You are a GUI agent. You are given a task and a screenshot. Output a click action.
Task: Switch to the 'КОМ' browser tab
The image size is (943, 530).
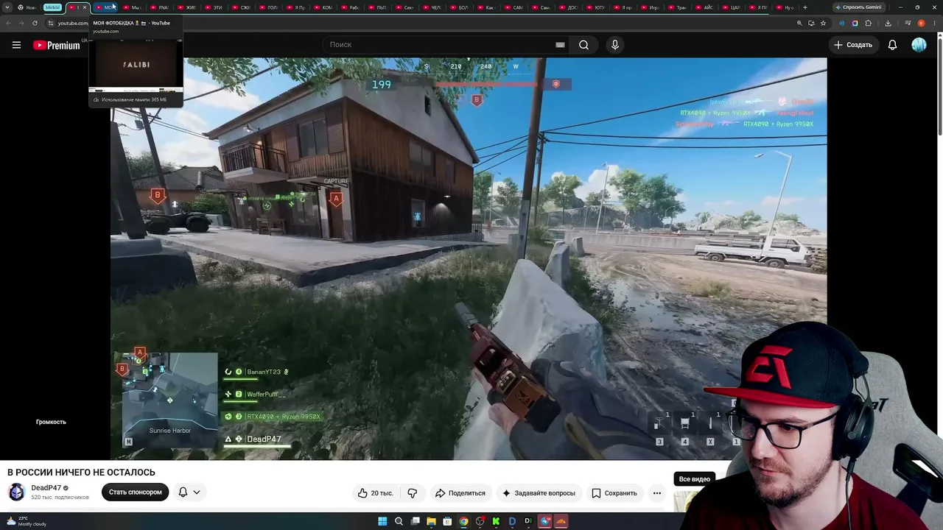323,7
